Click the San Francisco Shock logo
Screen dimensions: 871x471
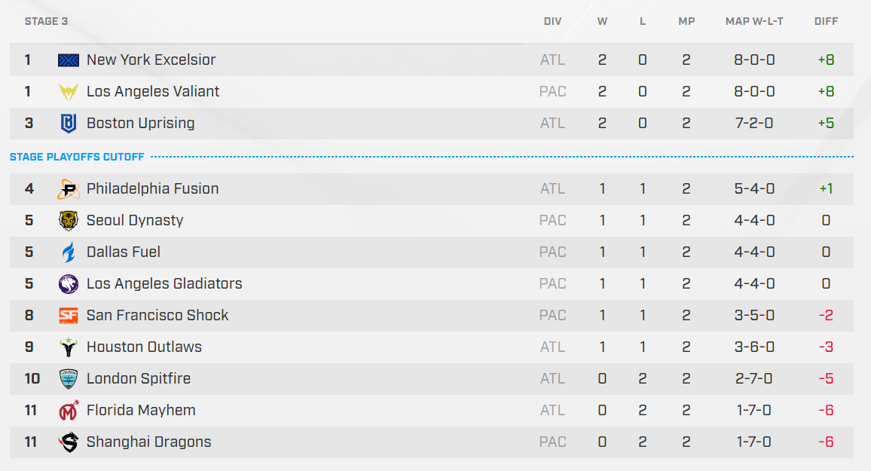pyautogui.click(x=69, y=316)
